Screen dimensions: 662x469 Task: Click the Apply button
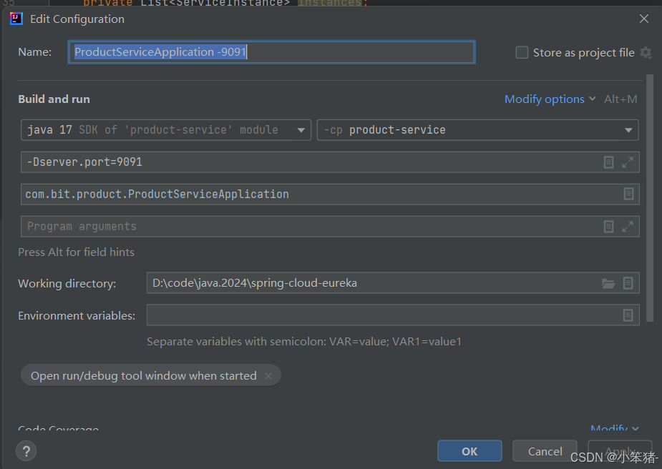point(620,450)
